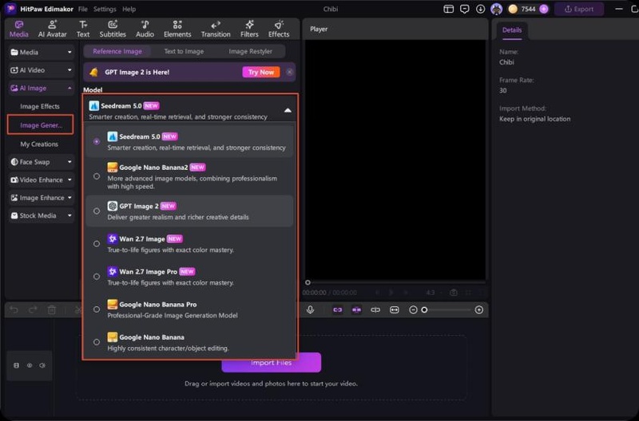Expand the Video Enhance sidebar section

pyautogui.click(x=69, y=179)
